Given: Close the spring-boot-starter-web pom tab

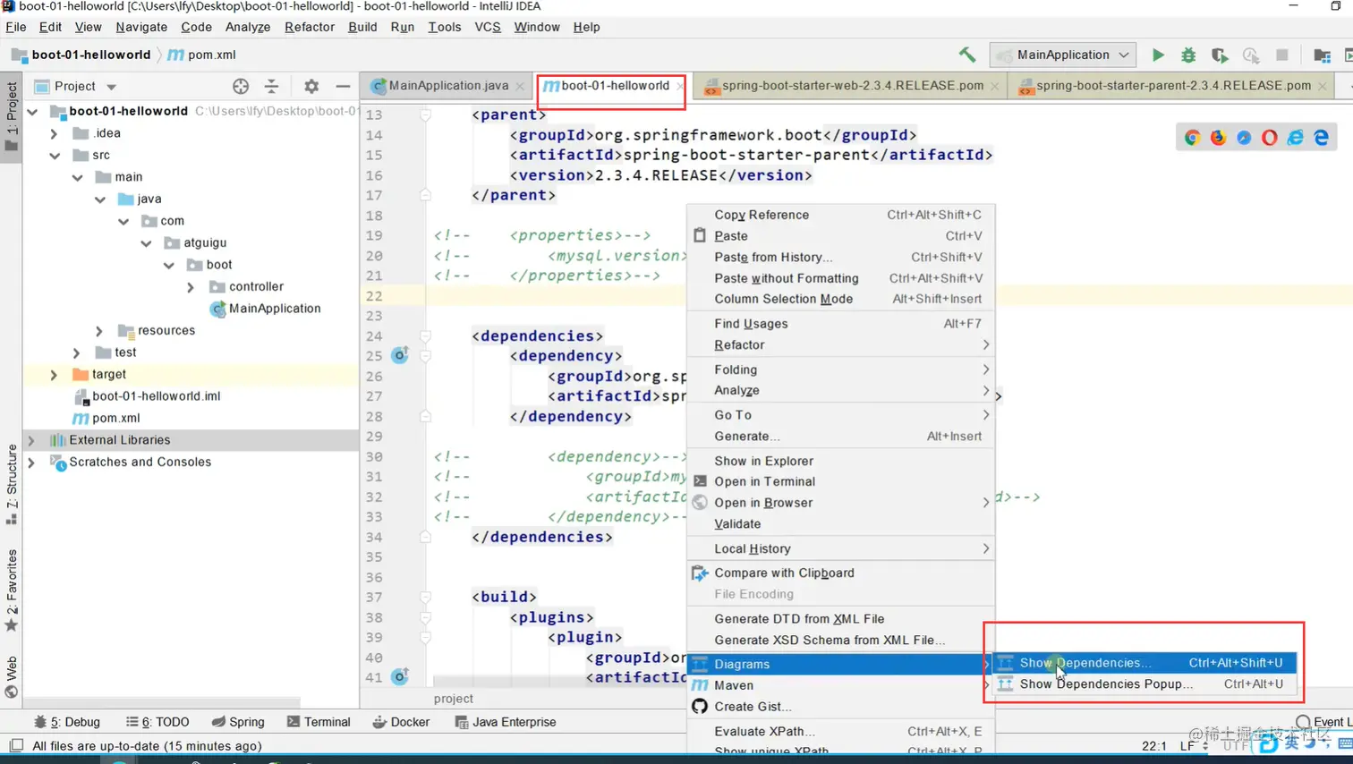Looking at the screenshot, I should point(994,86).
